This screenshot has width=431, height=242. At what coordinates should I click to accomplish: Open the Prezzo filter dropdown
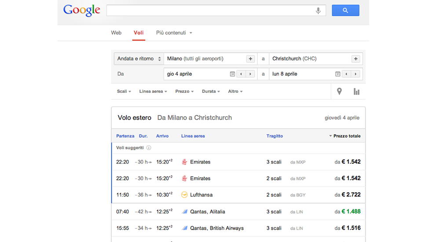pyautogui.click(x=184, y=92)
